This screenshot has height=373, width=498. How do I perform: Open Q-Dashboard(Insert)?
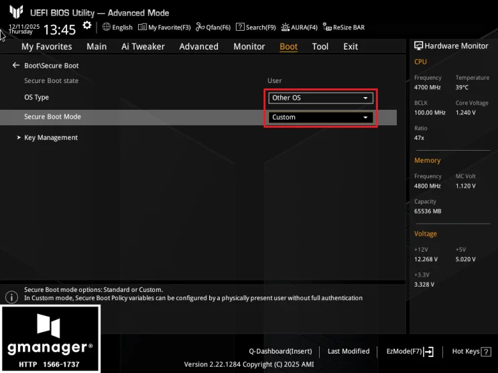280,352
